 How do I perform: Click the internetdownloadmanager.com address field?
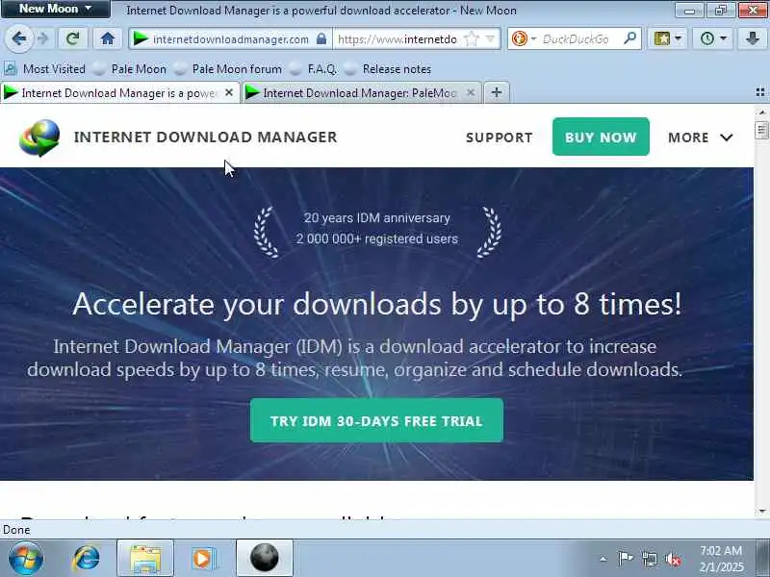click(x=231, y=39)
